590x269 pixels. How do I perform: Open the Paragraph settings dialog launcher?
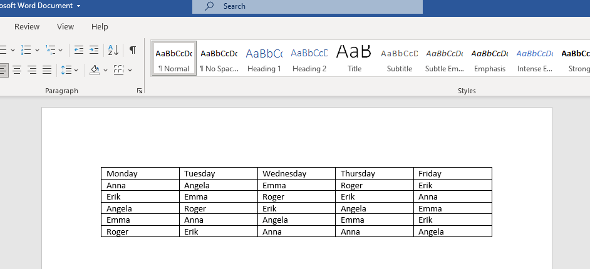tap(139, 91)
